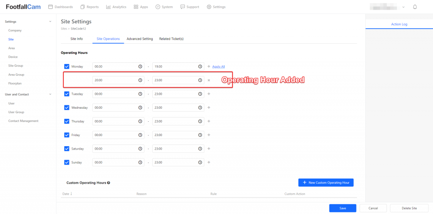
Task: Uncheck the Monday checkbox
Action: click(67, 67)
